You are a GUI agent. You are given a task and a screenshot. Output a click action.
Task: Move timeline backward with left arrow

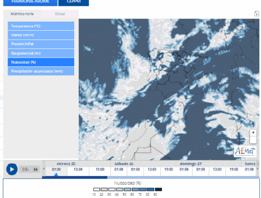pyautogui.click(x=44, y=169)
